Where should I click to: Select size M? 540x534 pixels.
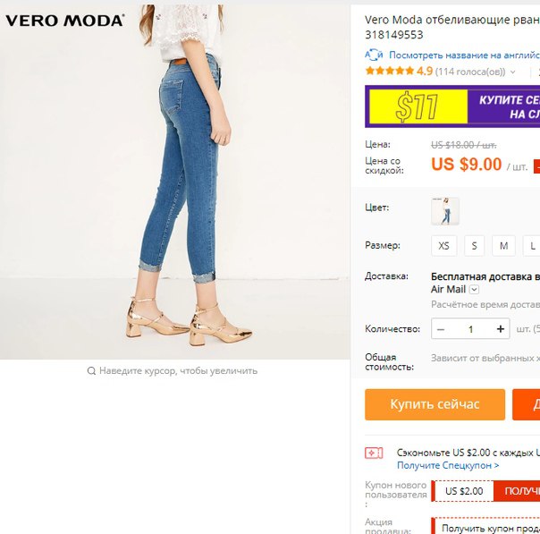click(x=503, y=246)
